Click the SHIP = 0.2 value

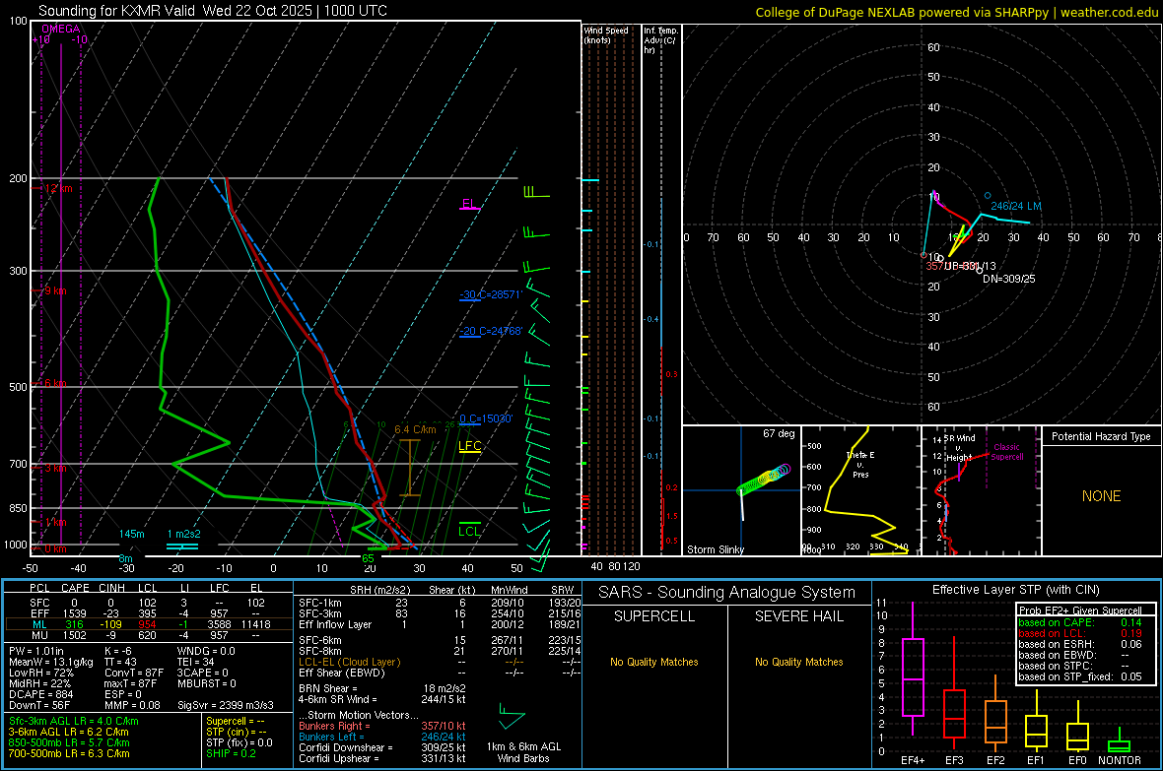[231, 753]
